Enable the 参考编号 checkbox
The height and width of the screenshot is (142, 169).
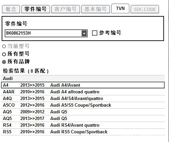[95, 33]
